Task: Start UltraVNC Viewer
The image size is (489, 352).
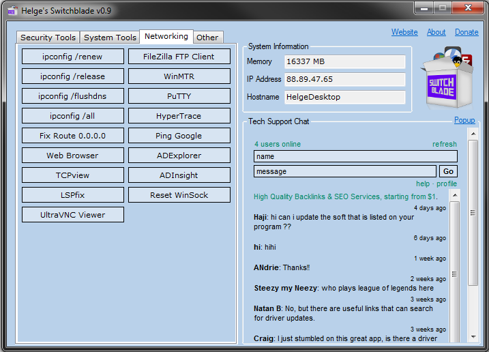Action: coord(73,215)
